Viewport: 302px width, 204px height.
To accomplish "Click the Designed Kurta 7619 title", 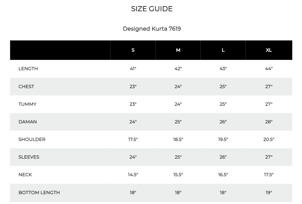I will [151, 29].
